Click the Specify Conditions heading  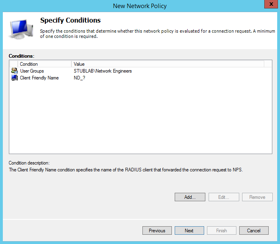pos(70,20)
